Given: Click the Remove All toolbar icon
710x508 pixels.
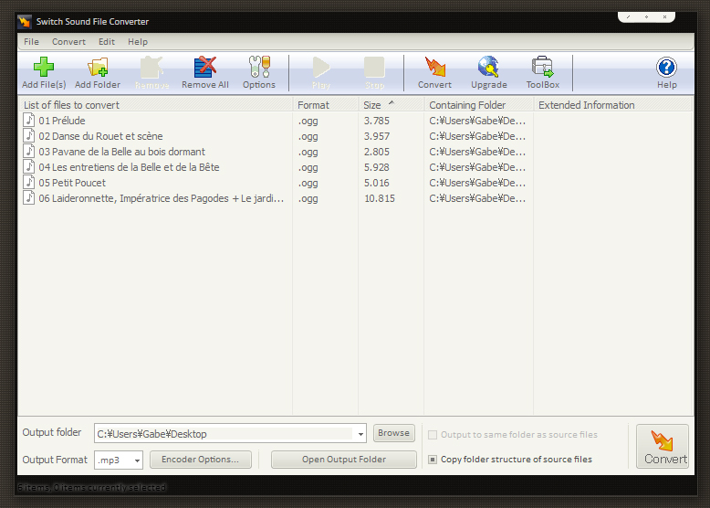Looking at the screenshot, I should pyautogui.click(x=205, y=67).
